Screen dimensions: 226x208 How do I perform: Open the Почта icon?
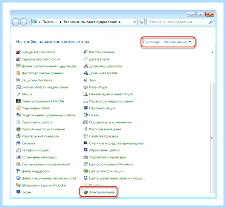86,115
